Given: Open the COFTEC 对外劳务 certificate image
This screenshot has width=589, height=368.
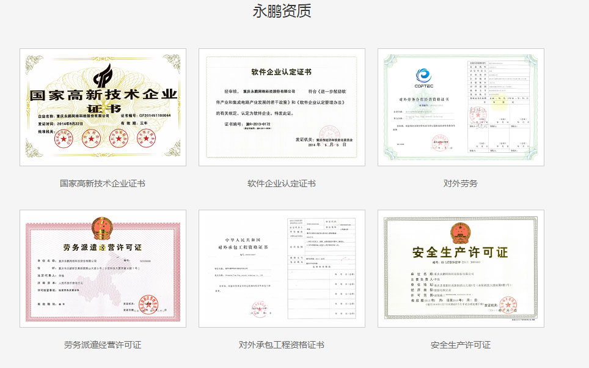Looking at the screenshot, I should tap(461, 107).
